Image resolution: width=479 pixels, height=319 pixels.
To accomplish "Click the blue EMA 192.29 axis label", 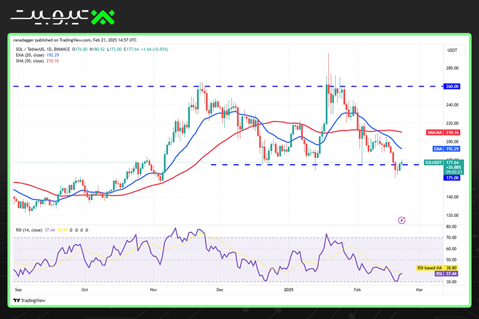I will point(447,149).
